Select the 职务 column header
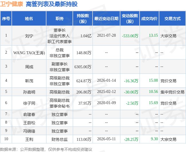The image size is (186, 152). (60, 19)
